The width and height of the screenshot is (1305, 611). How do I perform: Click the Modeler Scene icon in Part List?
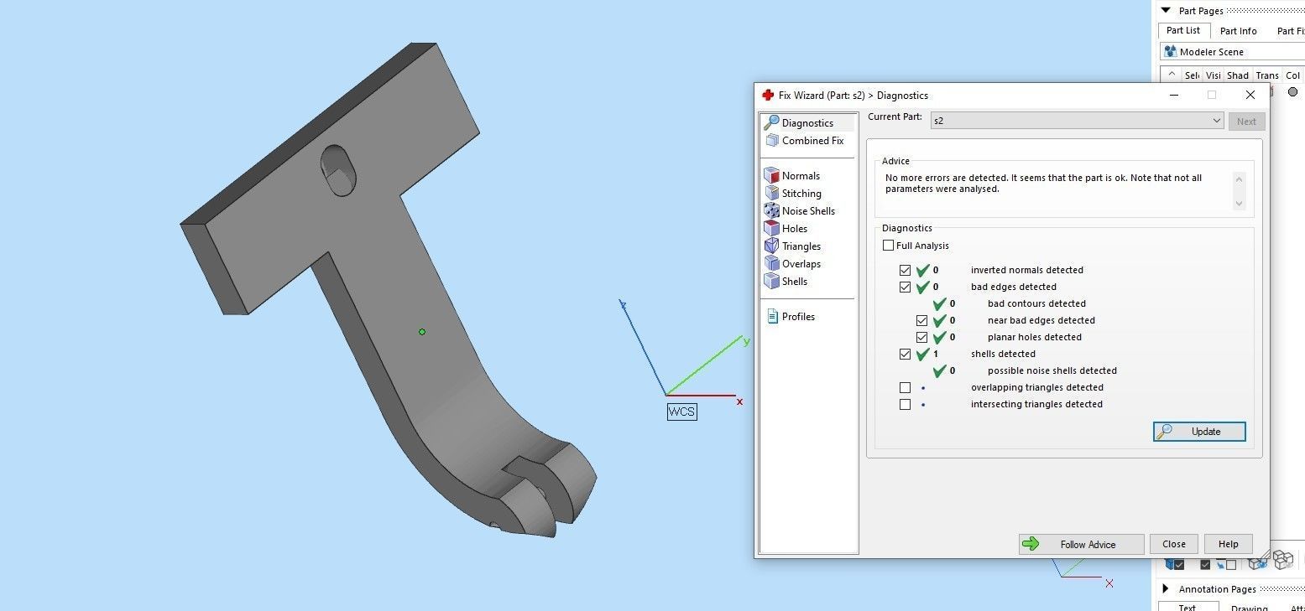coord(1170,52)
